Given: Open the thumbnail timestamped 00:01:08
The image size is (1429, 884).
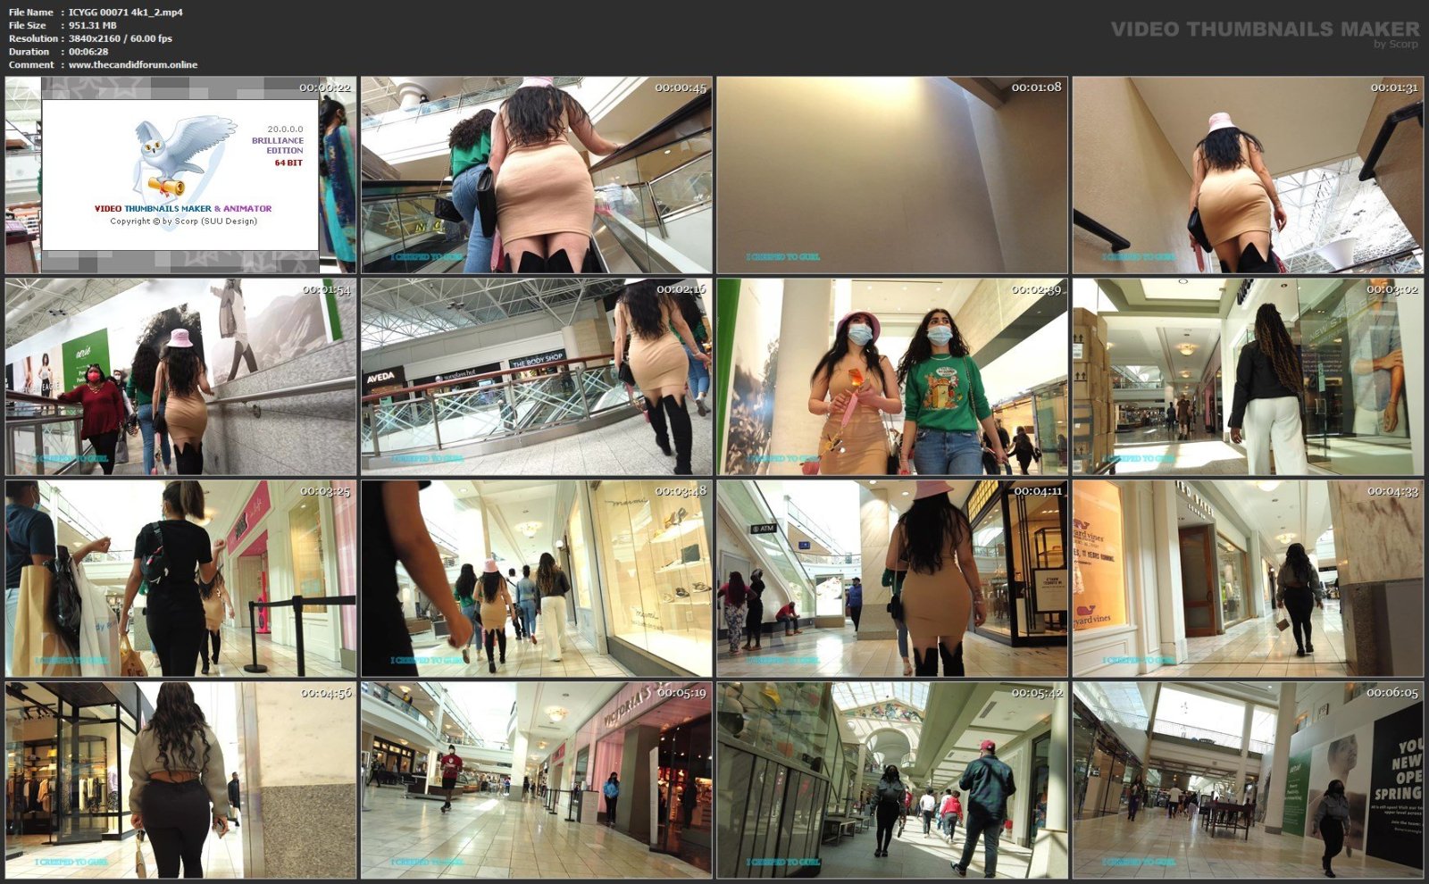Looking at the screenshot, I should pos(891,175).
